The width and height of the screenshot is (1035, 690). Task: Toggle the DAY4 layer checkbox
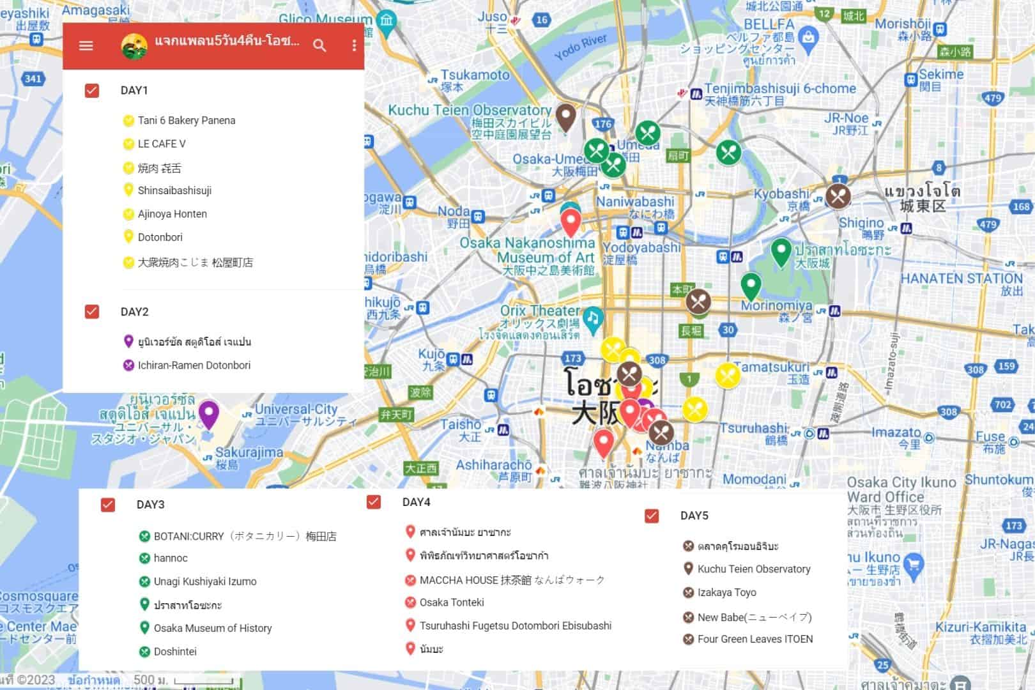(374, 502)
